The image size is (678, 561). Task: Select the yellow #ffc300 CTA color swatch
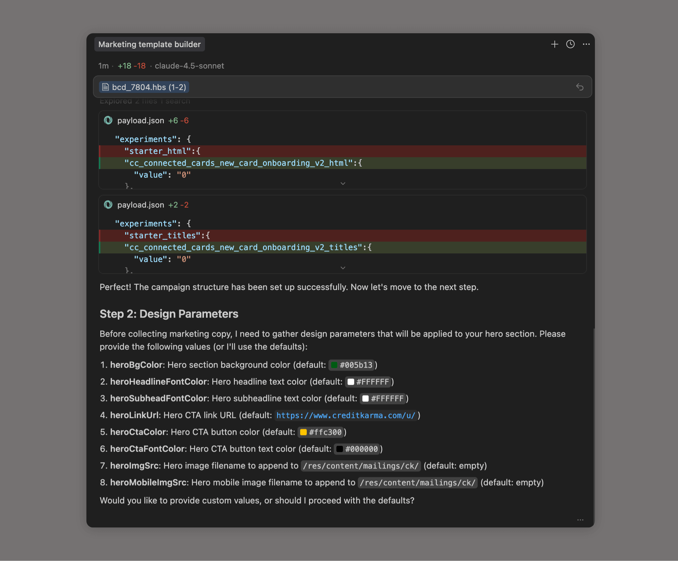click(x=303, y=432)
